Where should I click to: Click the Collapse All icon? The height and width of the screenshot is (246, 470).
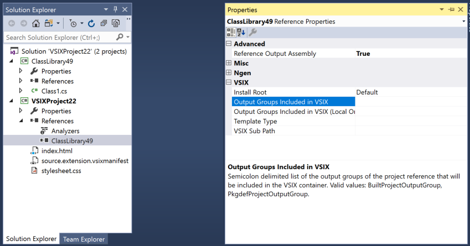[104, 23]
